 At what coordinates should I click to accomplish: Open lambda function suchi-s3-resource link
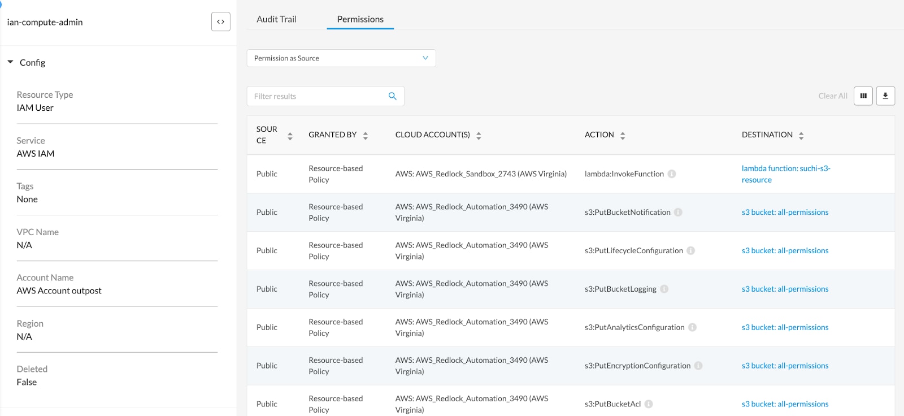coord(786,174)
